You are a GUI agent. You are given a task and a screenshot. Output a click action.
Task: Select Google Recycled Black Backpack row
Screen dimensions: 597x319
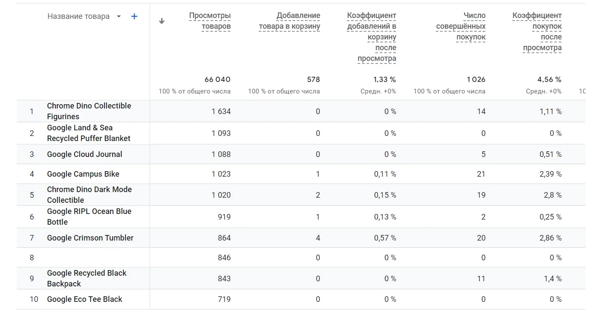click(86, 278)
